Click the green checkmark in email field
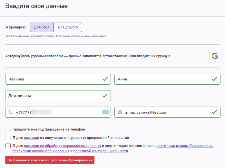Image resolution: width=225 pixels, height=168 pixels. 214,112
